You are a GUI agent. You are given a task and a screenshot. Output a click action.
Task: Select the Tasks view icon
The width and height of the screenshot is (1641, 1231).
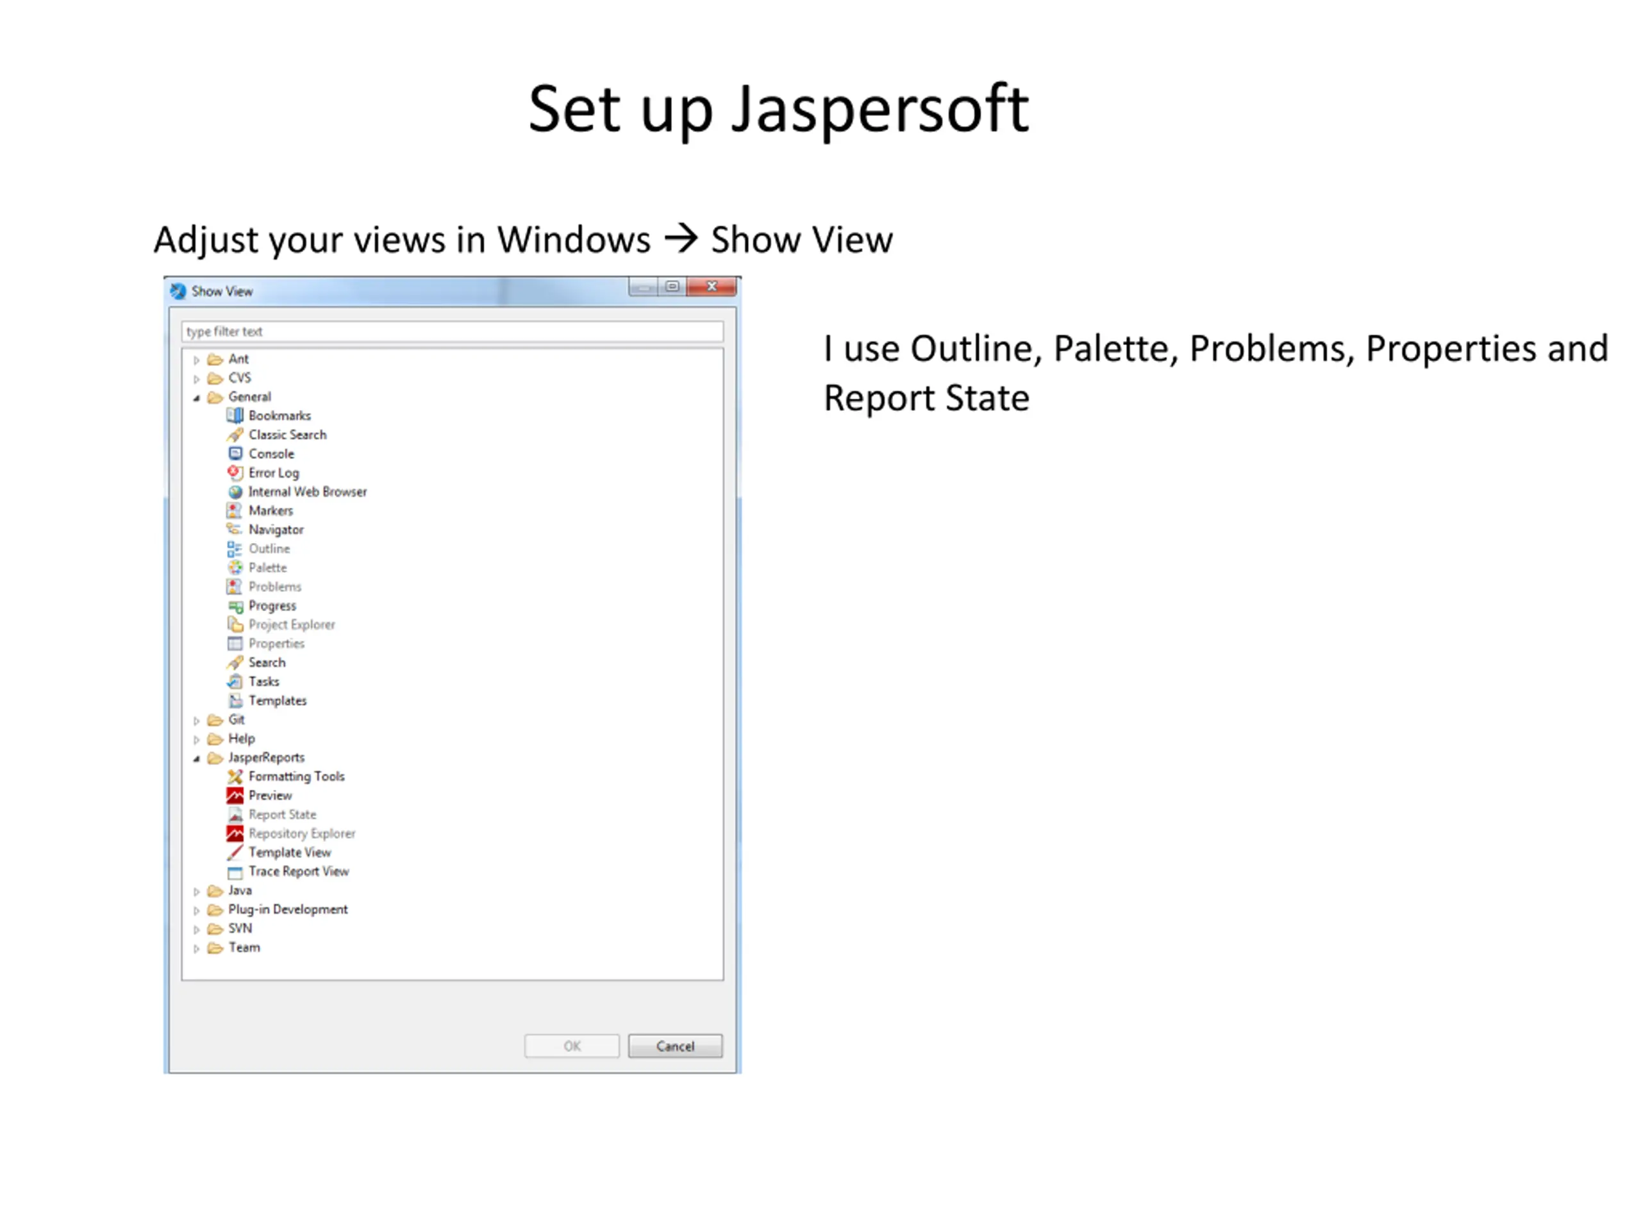coord(235,682)
